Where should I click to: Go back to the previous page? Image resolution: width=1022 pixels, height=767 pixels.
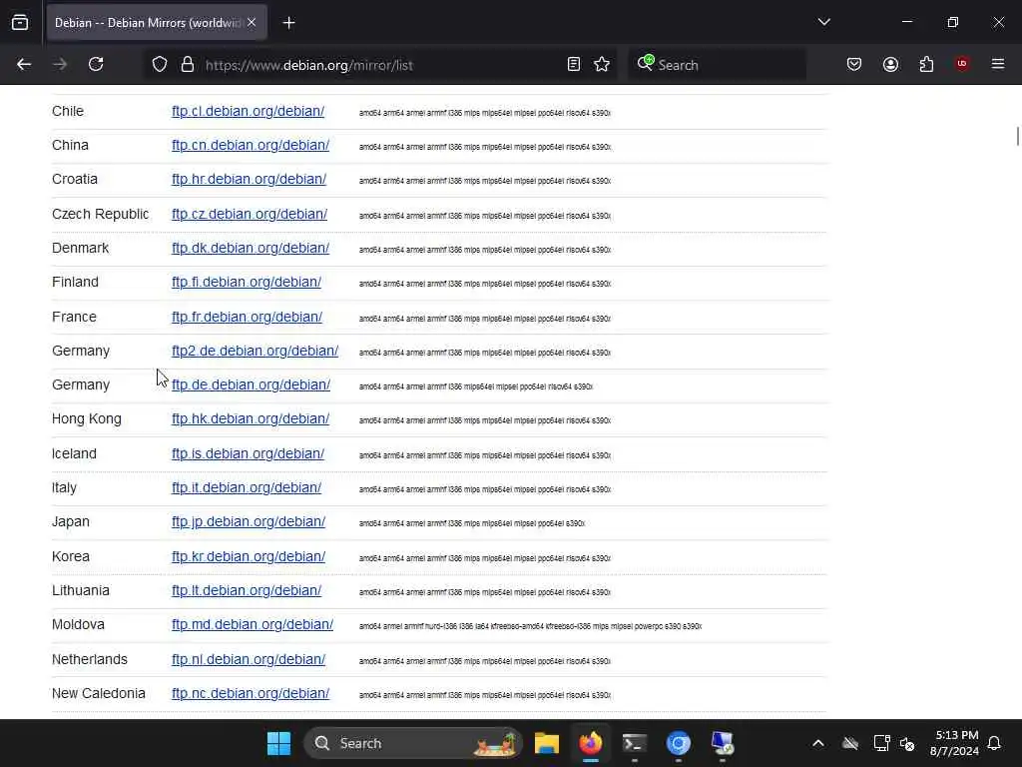[24, 65]
